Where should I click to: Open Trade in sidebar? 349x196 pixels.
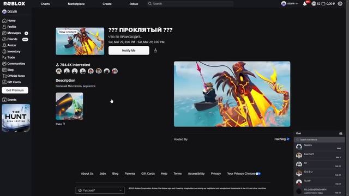pos(9,57)
